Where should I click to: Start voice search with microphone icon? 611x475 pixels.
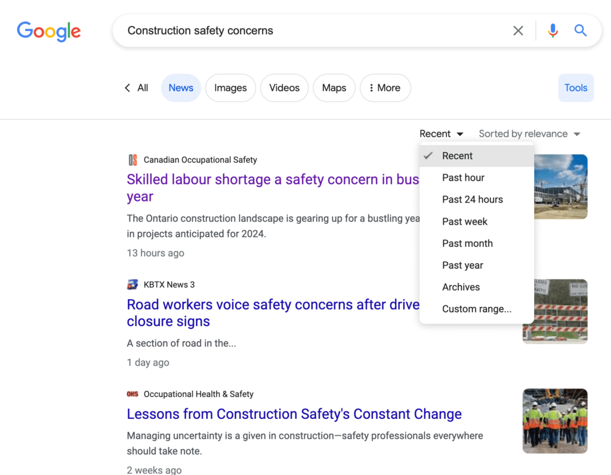(553, 30)
